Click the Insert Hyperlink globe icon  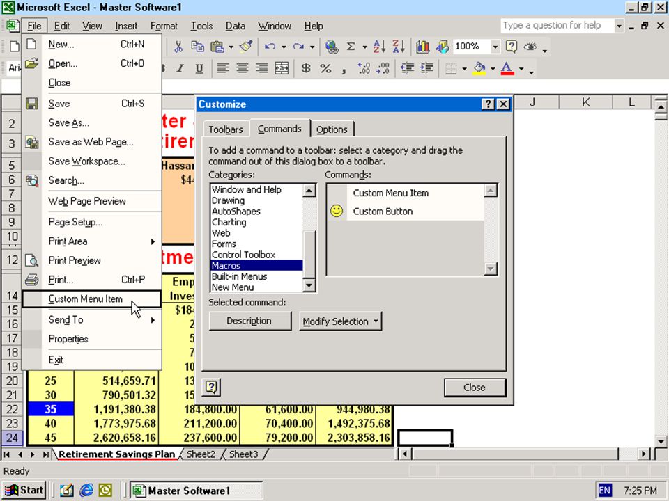coord(332,47)
